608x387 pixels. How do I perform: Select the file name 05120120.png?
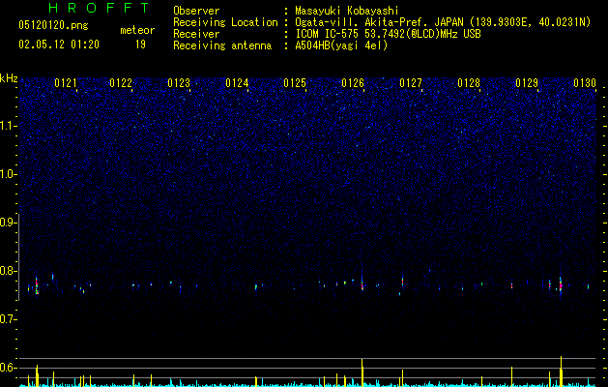coord(53,25)
